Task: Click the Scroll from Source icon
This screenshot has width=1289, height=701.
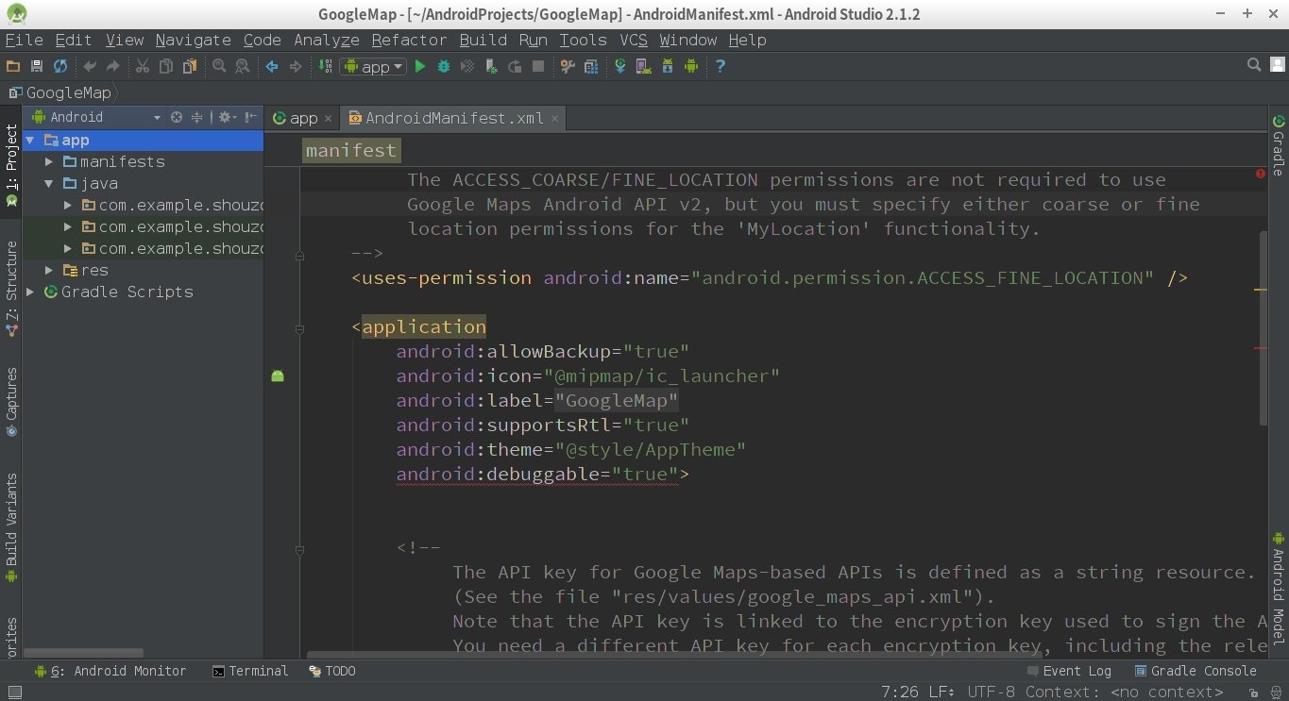Action: (176, 117)
